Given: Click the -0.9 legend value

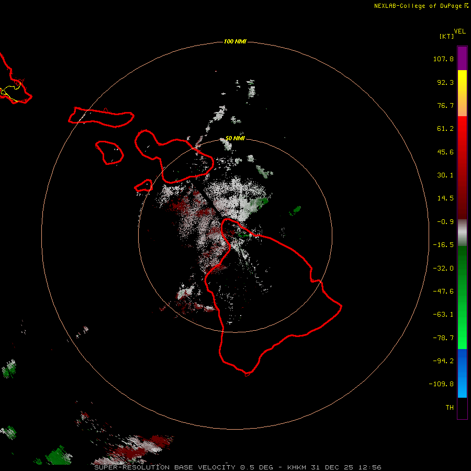Looking at the screenshot, I should pyautogui.click(x=445, y=222).
